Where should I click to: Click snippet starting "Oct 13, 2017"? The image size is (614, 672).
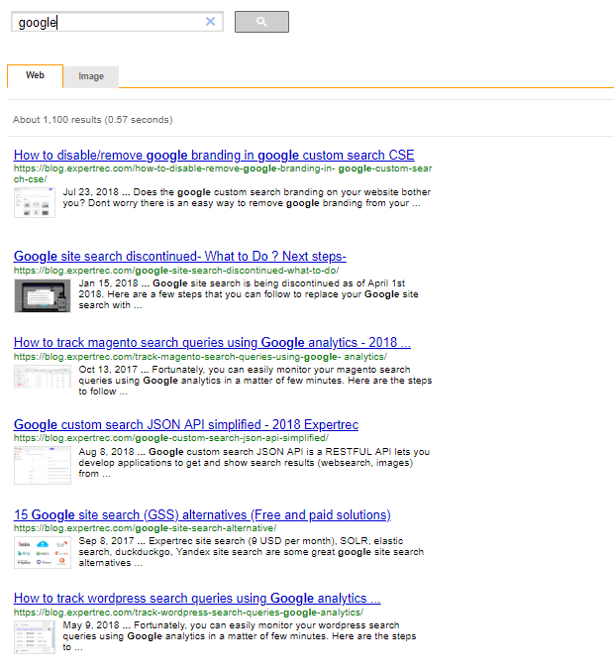coord(256,381)
